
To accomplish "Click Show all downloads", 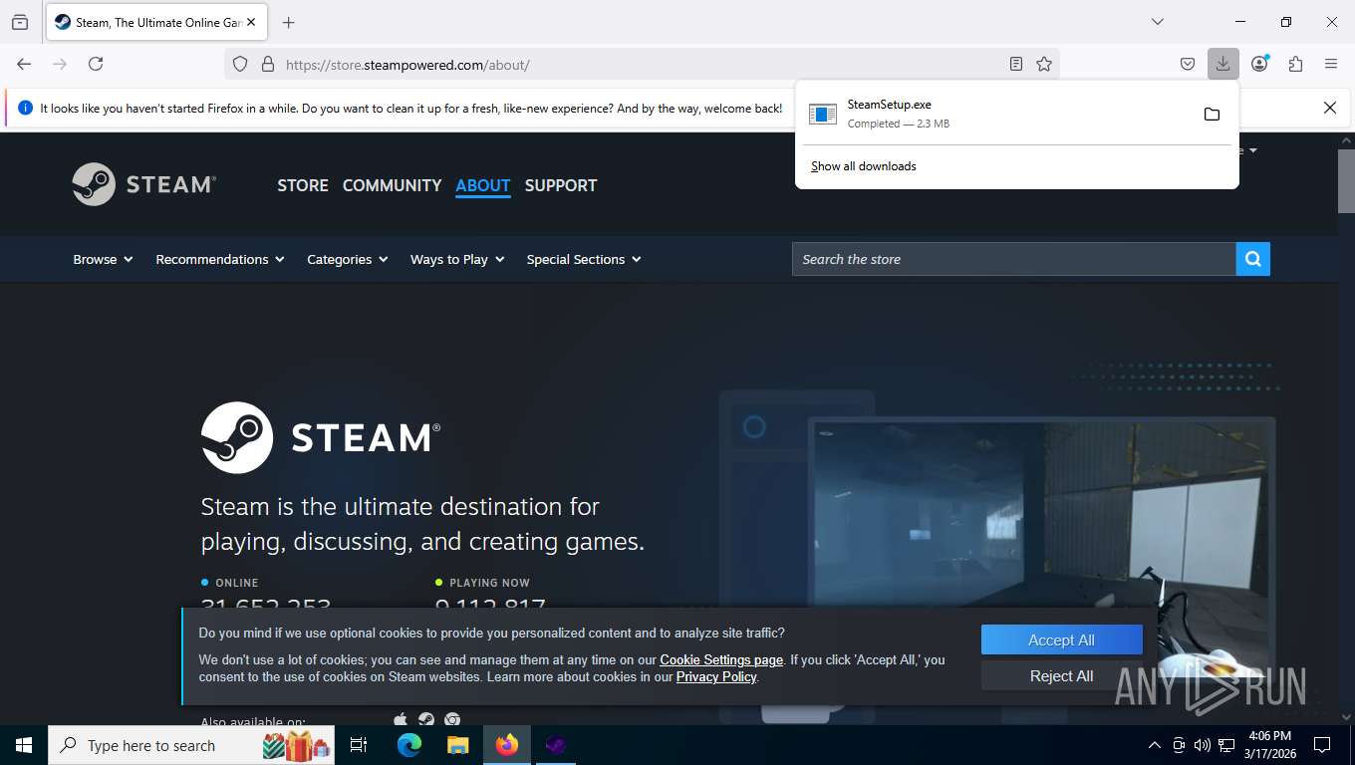I will [864, 166].
